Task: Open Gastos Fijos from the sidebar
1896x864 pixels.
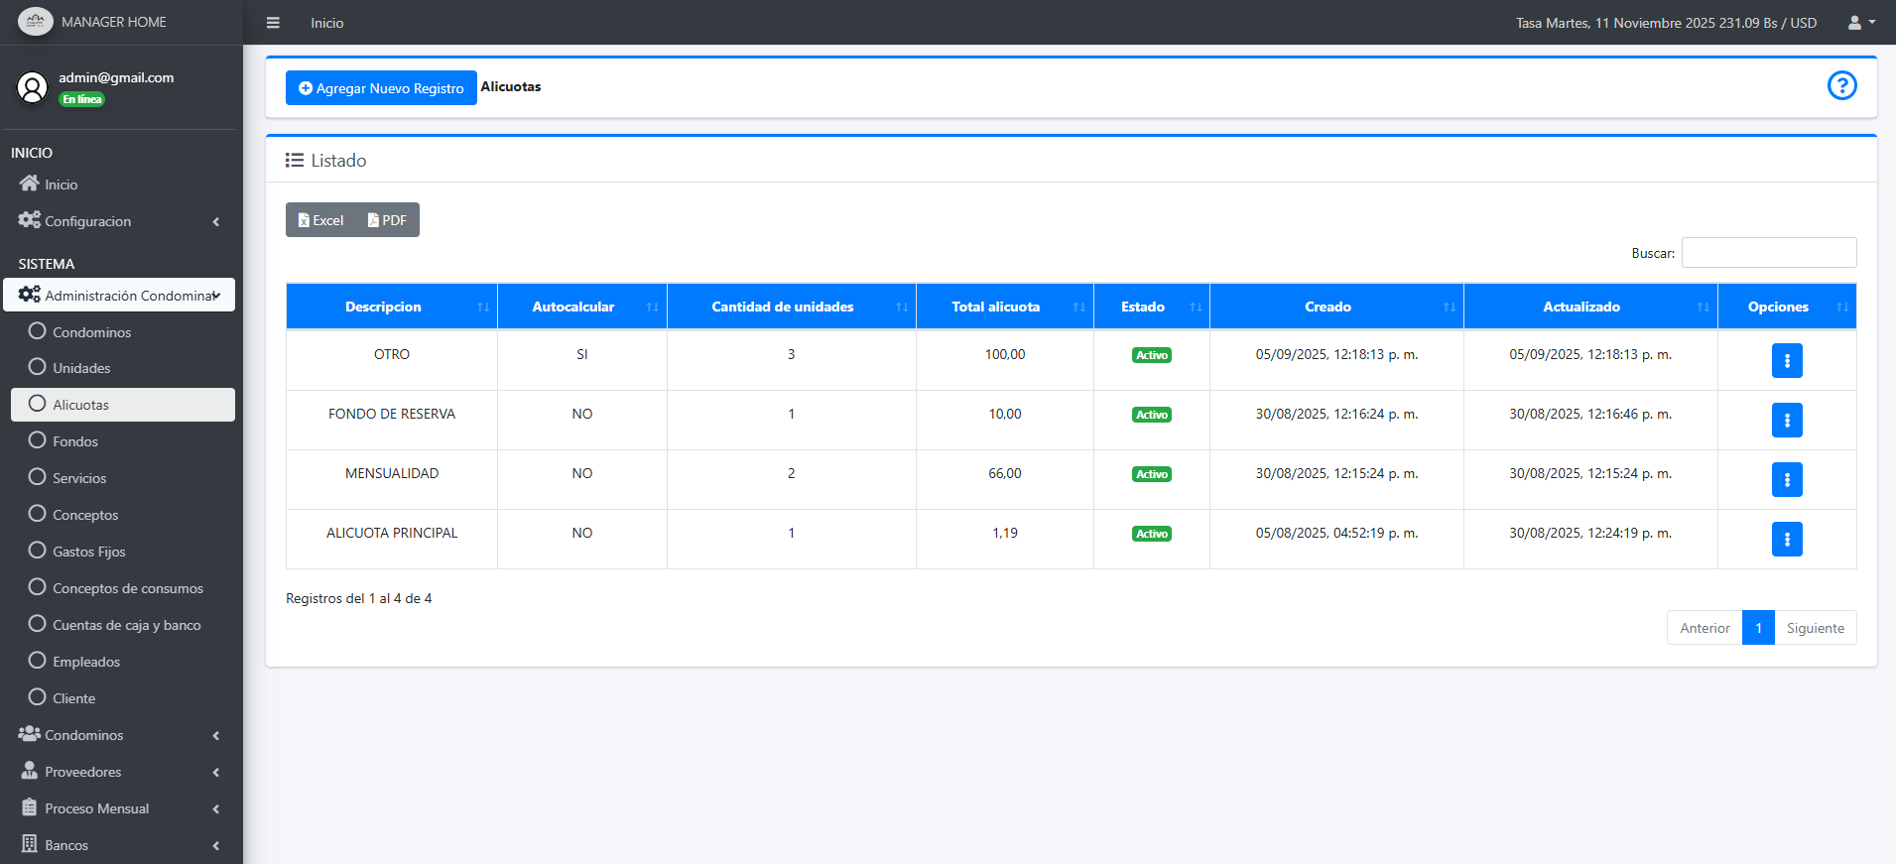Action: (x=88, y=552)
